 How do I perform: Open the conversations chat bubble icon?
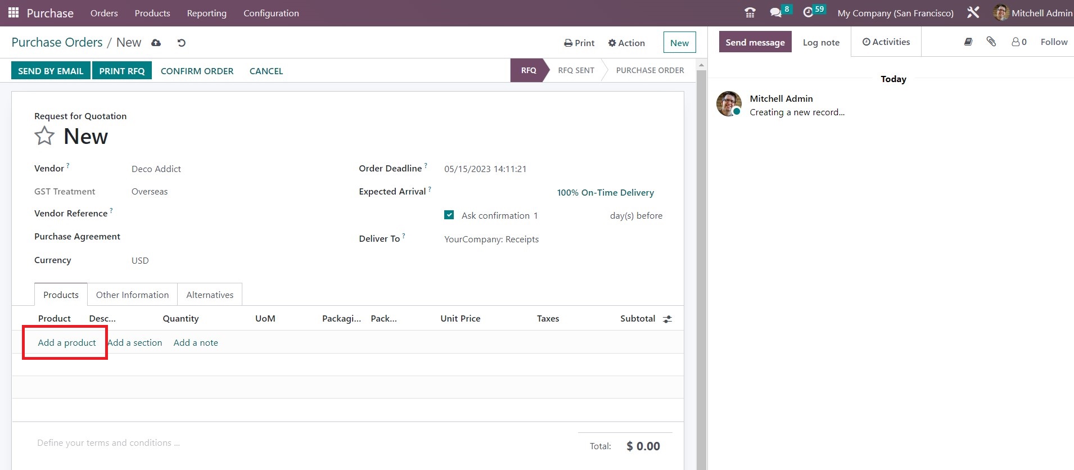(x=776, y=12)
